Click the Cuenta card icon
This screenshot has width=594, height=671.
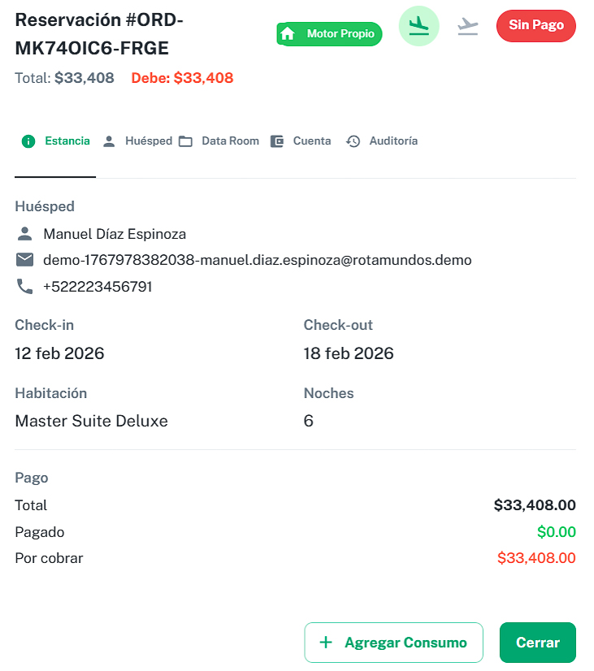(x=277, y=141)
